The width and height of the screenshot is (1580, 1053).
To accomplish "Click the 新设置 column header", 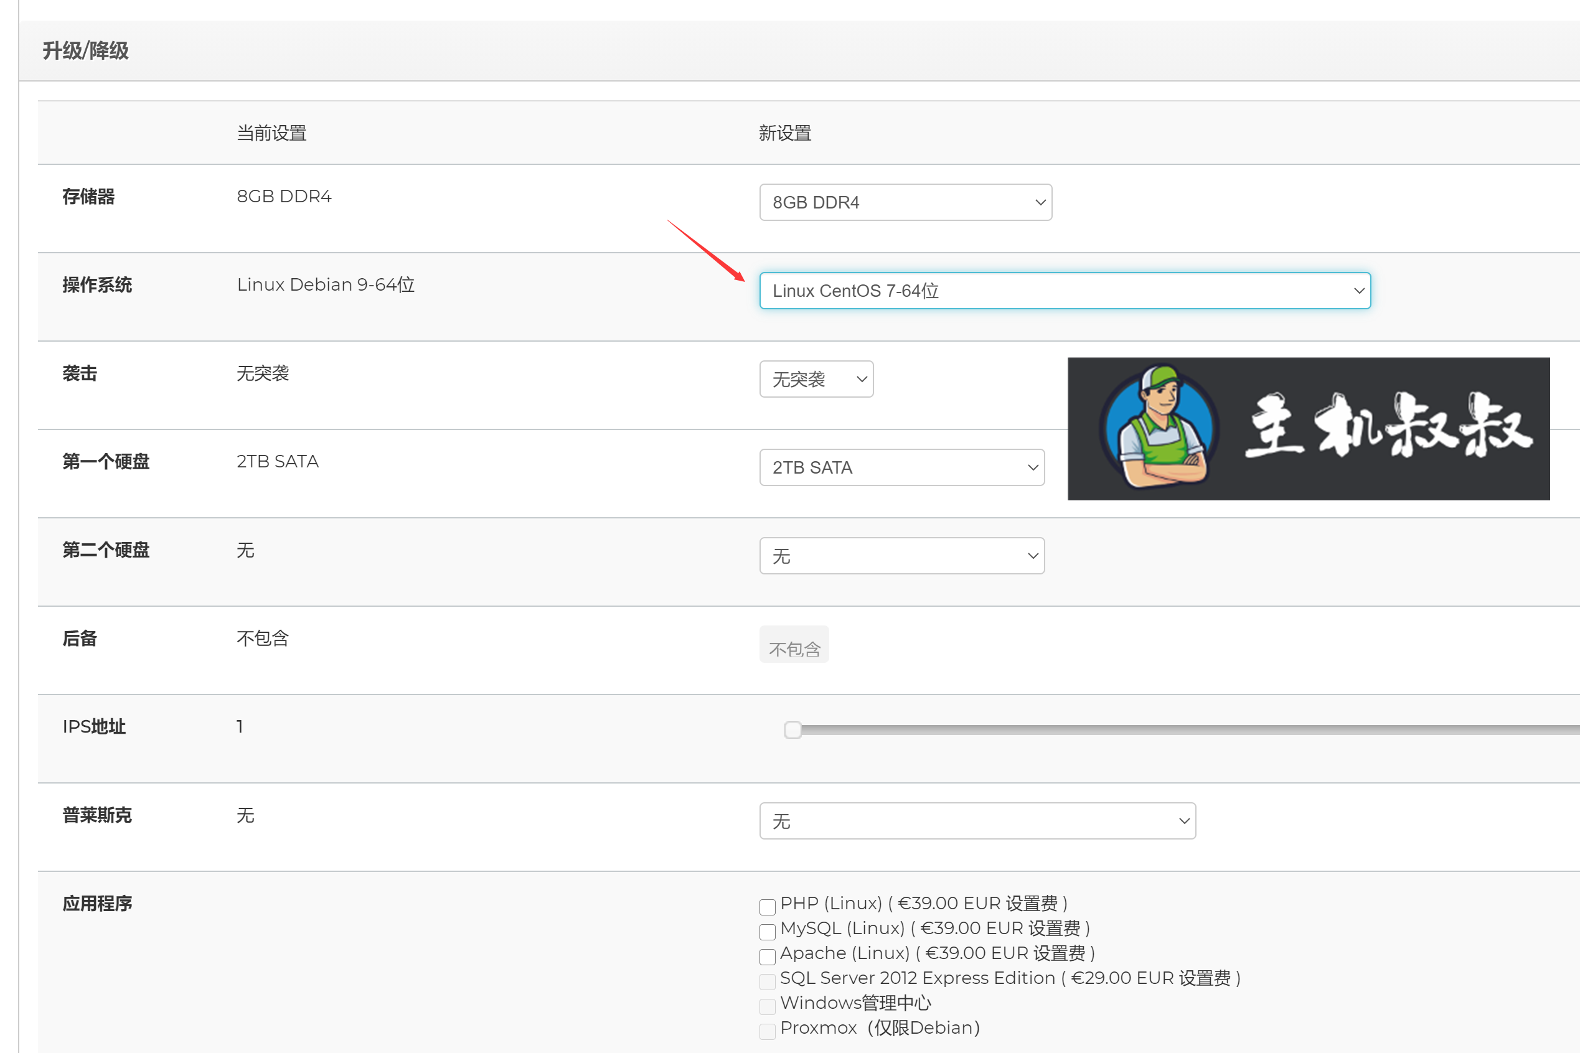I will [784, 133].
